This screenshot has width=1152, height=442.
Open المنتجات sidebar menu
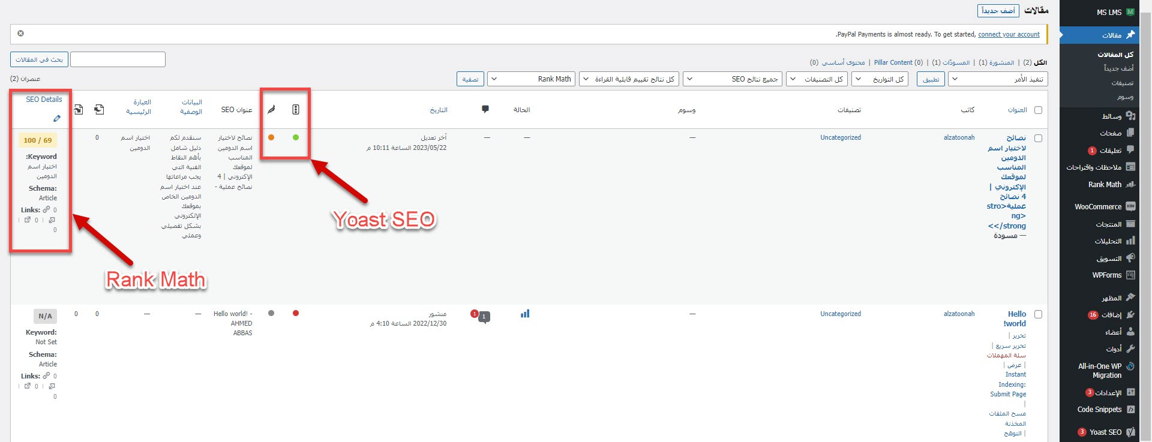(1108, 224)
